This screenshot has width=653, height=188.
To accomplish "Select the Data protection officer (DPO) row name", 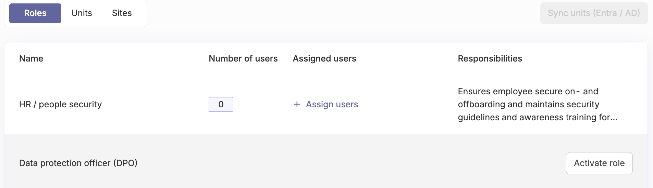I will pos(78,163).
